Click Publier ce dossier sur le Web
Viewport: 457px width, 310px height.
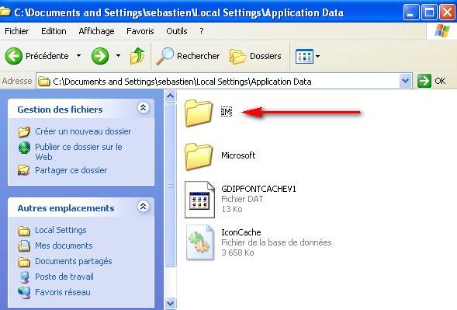78,152
